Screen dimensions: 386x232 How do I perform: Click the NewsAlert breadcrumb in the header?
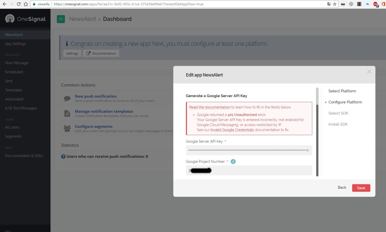(83, 19)
